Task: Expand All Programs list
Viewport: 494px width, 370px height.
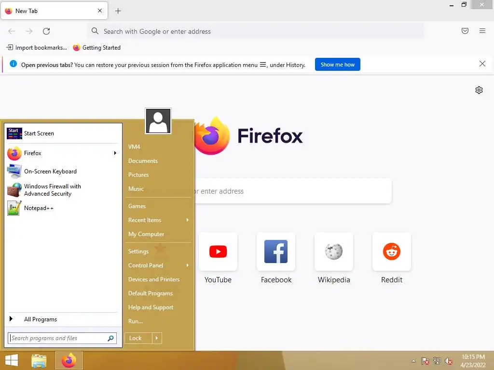Action: coord(62,319)
